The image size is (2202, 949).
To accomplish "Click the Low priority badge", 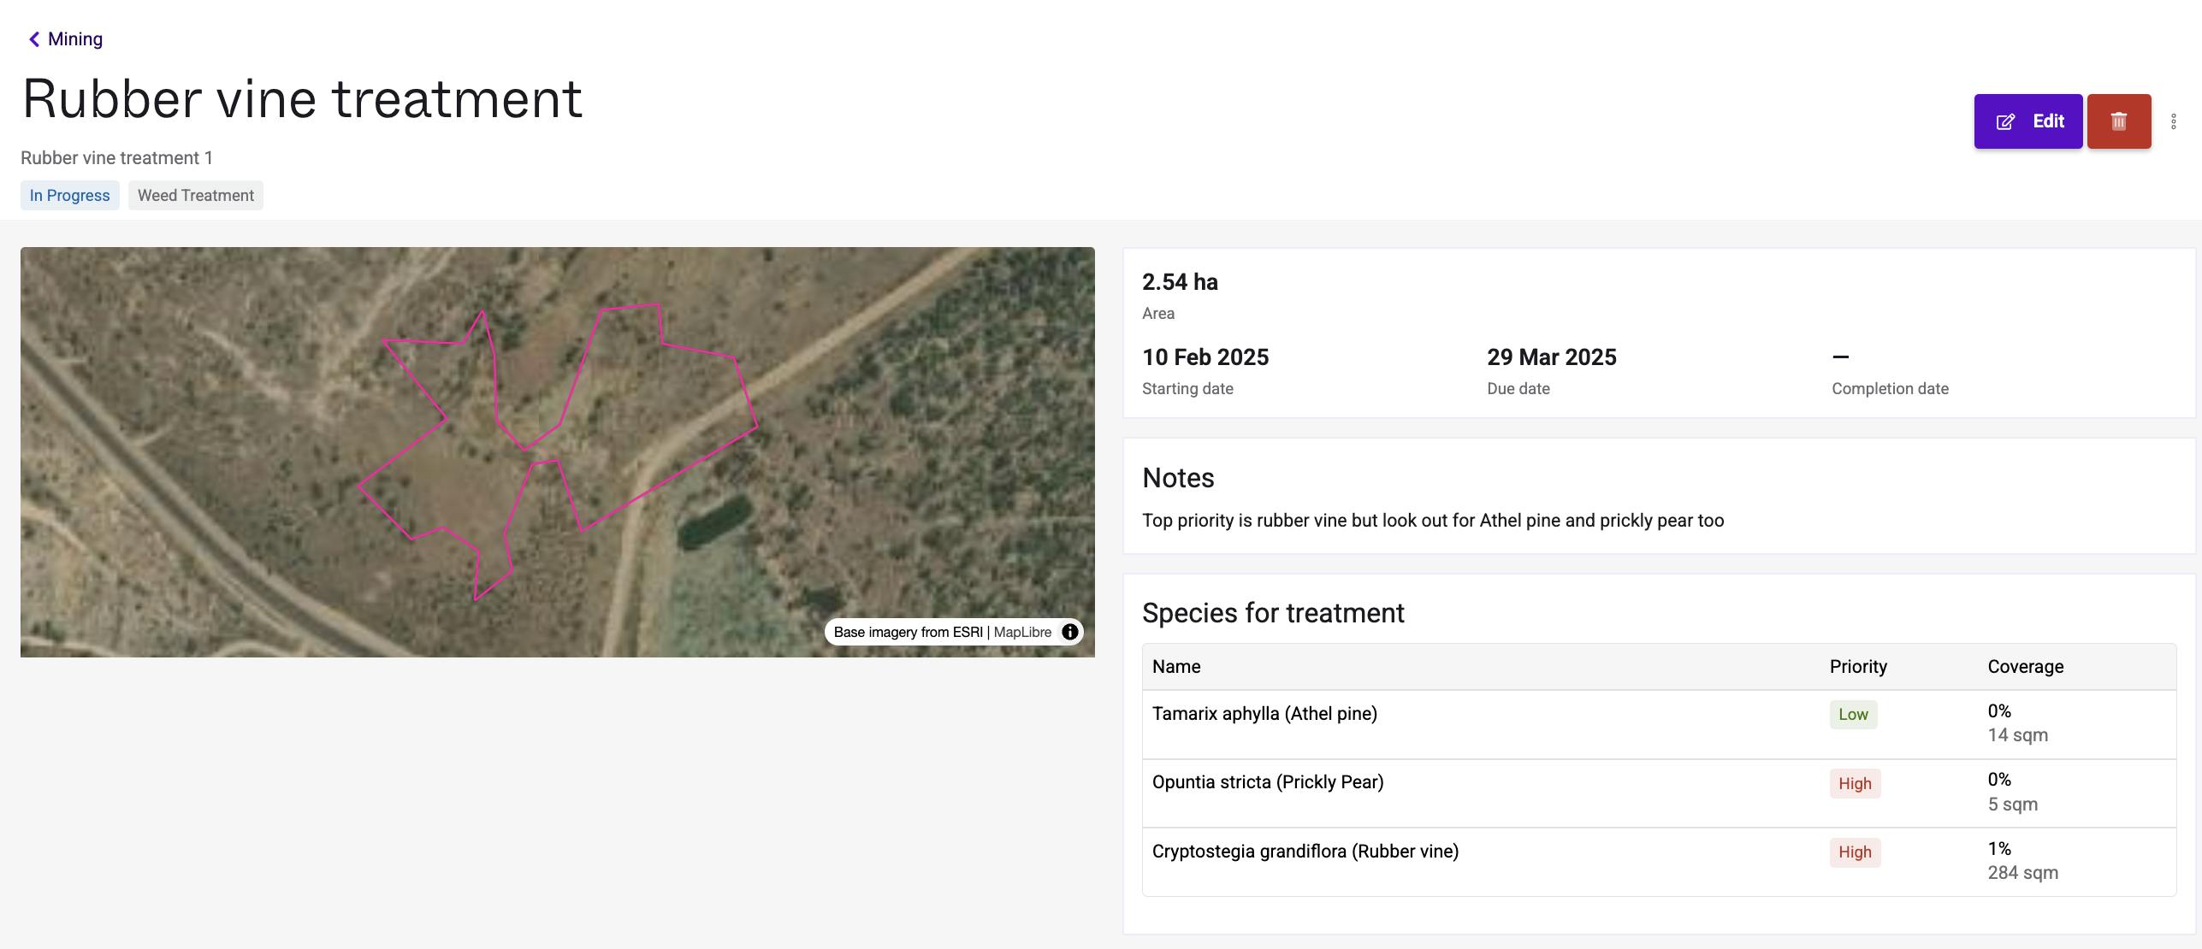I will coord(1853,715).
